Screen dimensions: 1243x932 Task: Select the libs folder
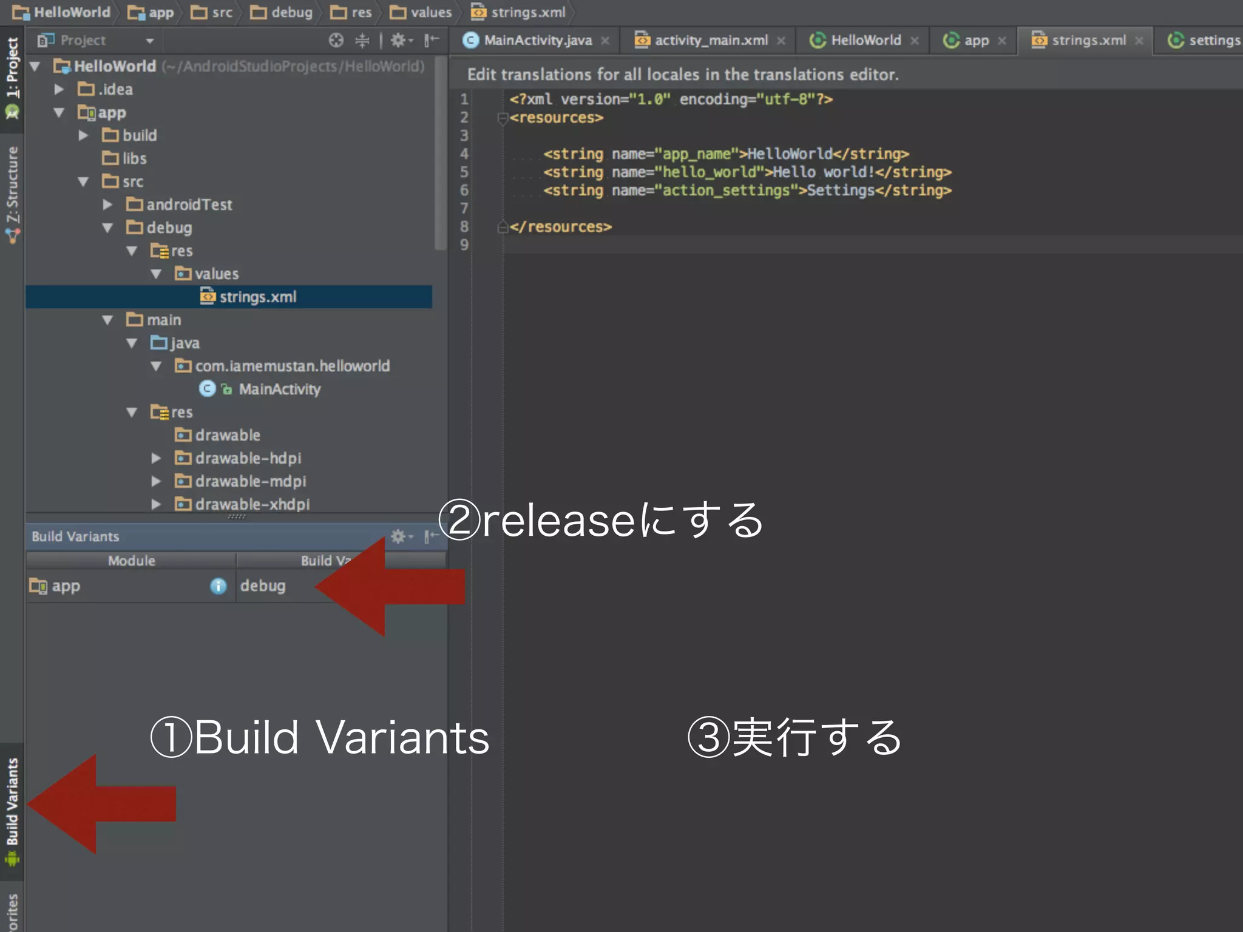click(x=124, y=158)
